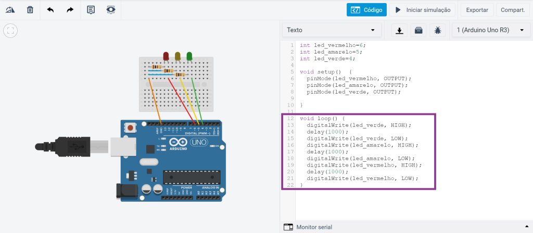
Task: Open the Arduino Uno R3 board dropdown
Action: click(491, 30)
